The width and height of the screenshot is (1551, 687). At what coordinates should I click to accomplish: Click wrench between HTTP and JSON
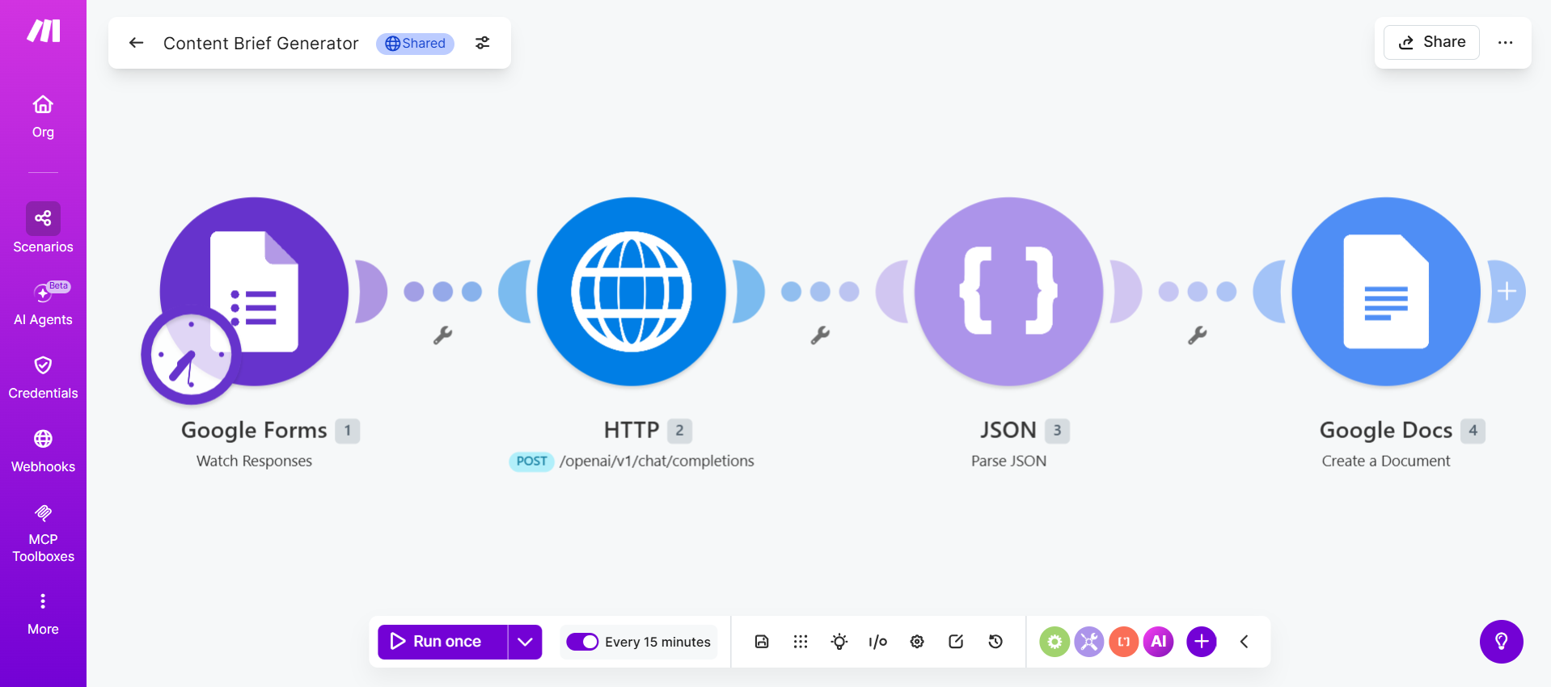tap(820, 335)
